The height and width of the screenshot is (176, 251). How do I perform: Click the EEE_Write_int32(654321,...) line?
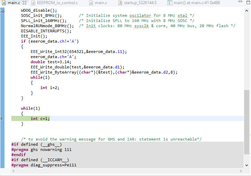tap(79, 52)
